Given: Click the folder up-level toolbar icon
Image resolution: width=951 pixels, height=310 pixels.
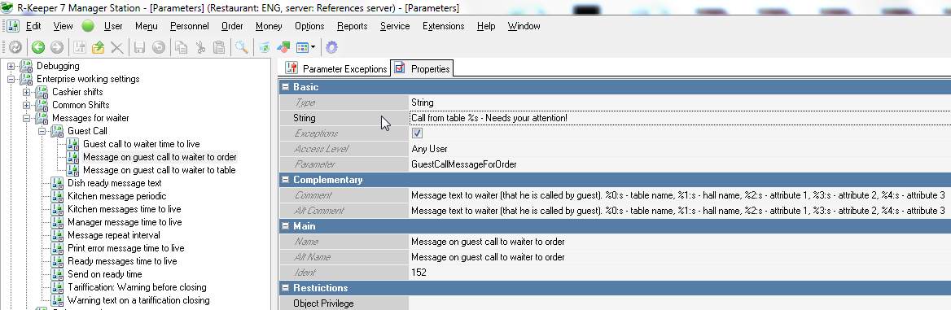Looking at the screenshot, I should click(99, 47).
